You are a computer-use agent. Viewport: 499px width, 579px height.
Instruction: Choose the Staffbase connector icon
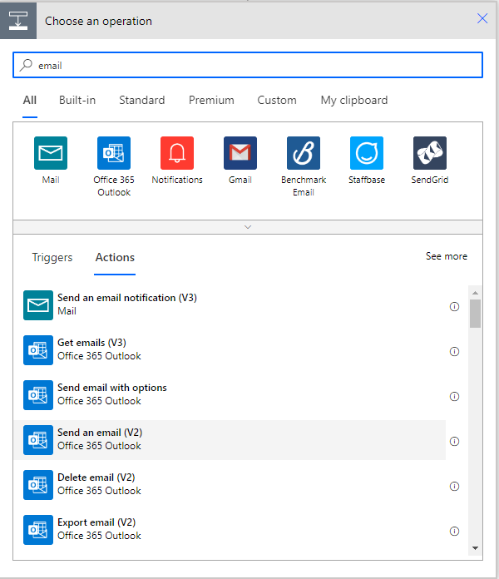(367, 153)
